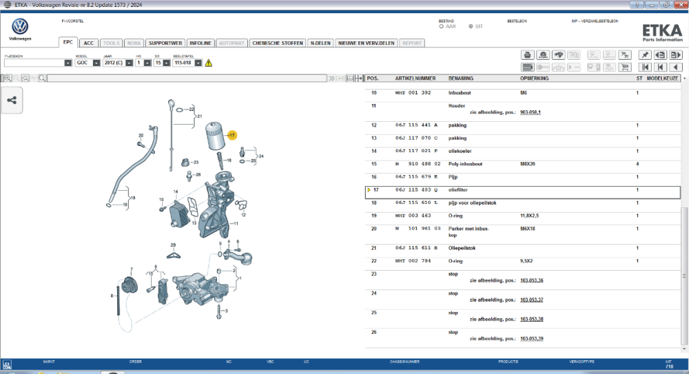The image size is (689, 374).
Task: Select the highlighted 17 callout in diagram
Action: coord(232,136)
